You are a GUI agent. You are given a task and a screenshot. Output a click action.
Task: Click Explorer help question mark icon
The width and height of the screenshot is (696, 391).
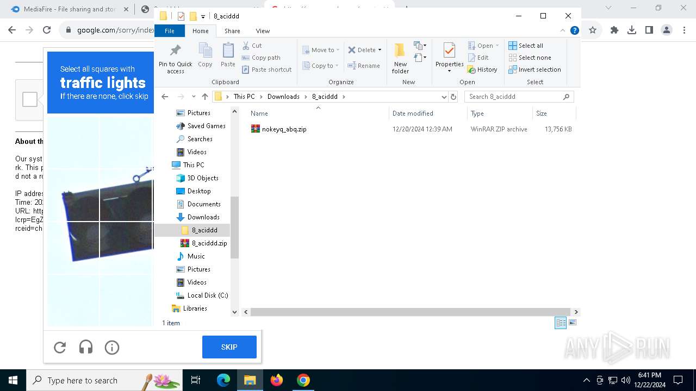(574, 31)
